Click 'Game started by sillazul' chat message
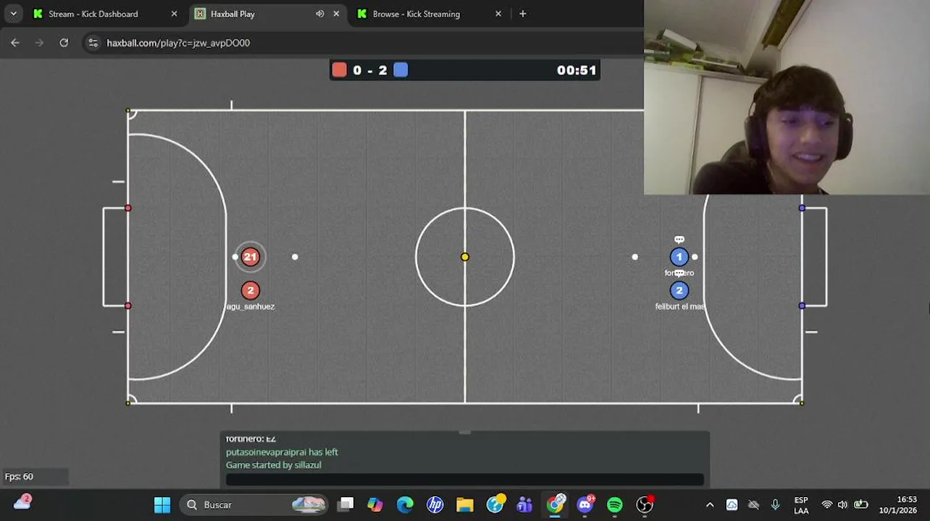 click(274, 465)
